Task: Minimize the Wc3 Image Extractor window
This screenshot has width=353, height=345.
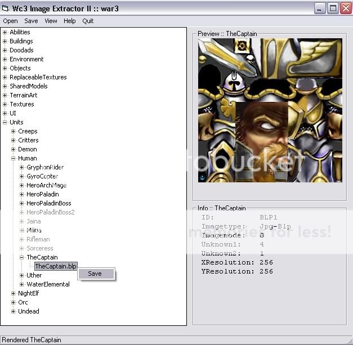Action: click(319, 8)
